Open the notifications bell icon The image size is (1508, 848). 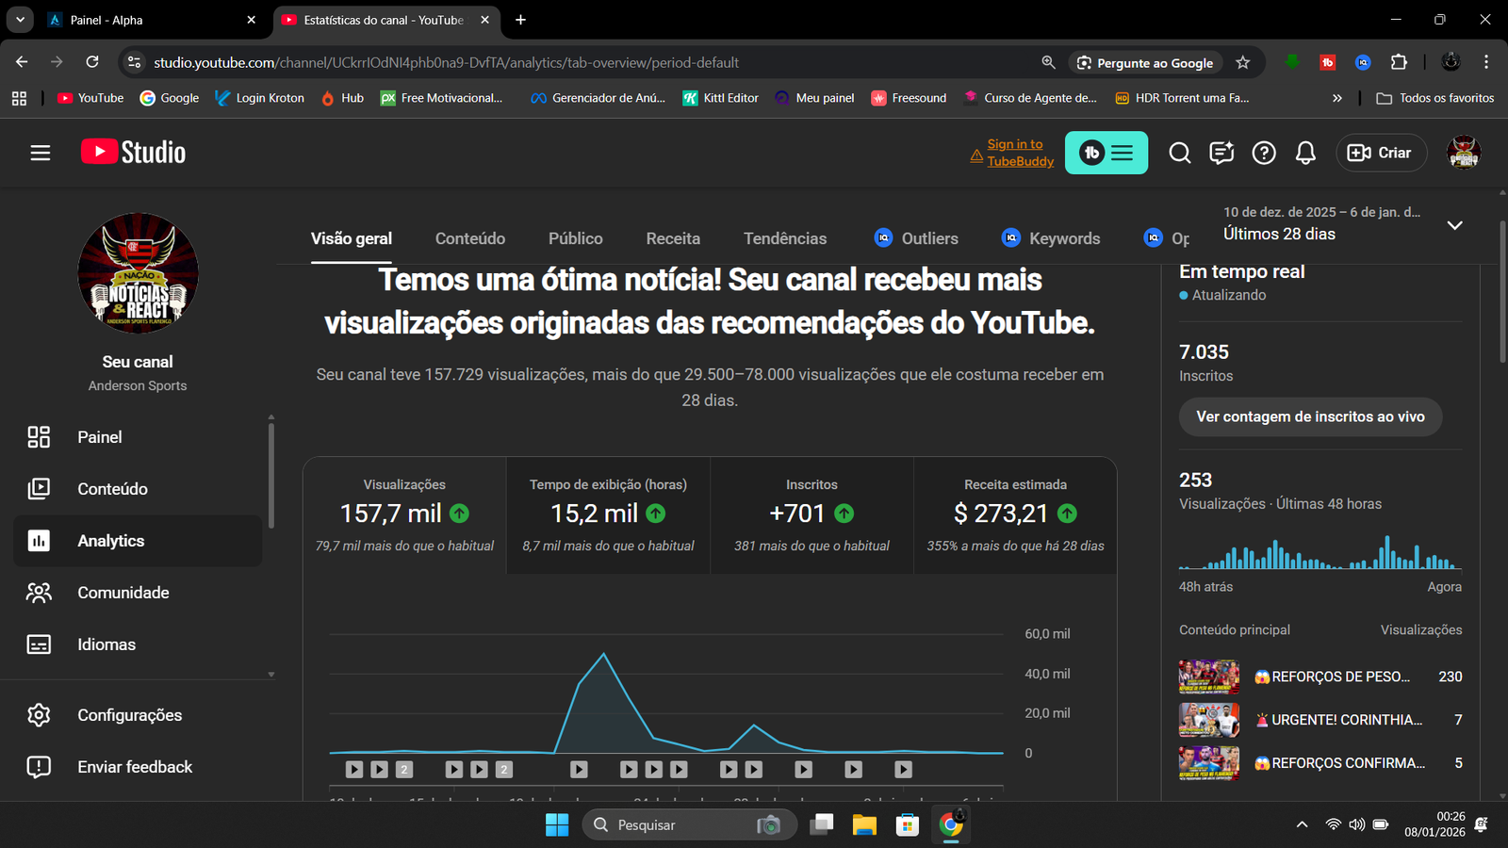click(x=1305, y=153)
